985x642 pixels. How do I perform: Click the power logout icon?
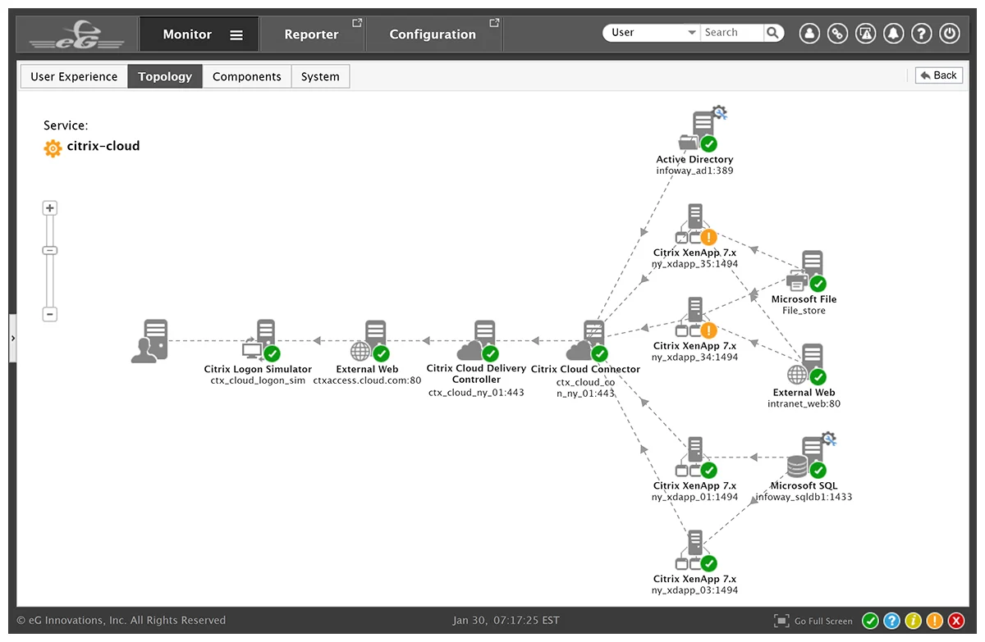click(x=950, y=34)
